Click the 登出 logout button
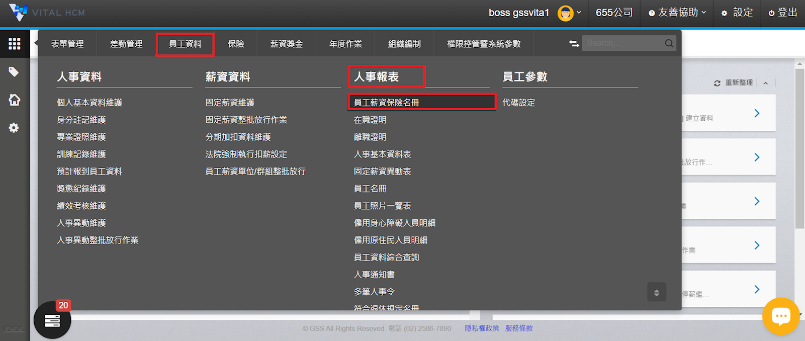The image size is (805, 341). pyautogui.click(x=783, y=13)
